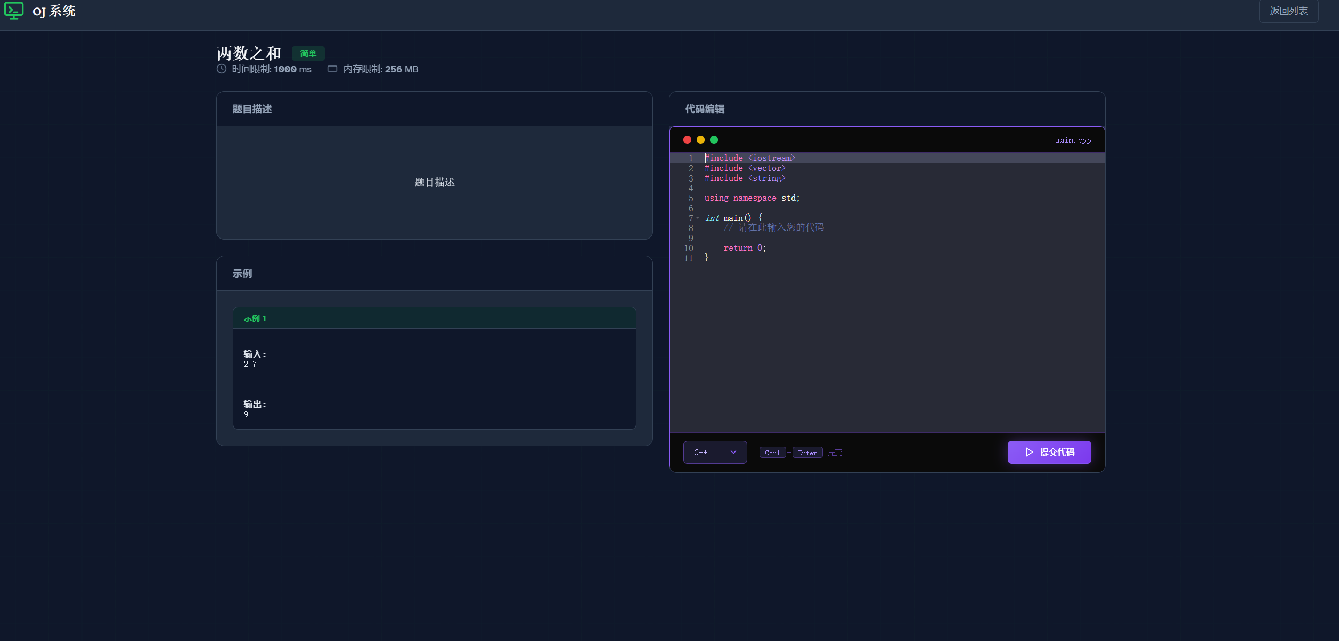Click the sample output value 9
Viewport: 1339px width, 641px height.
[x=246, y=414]
